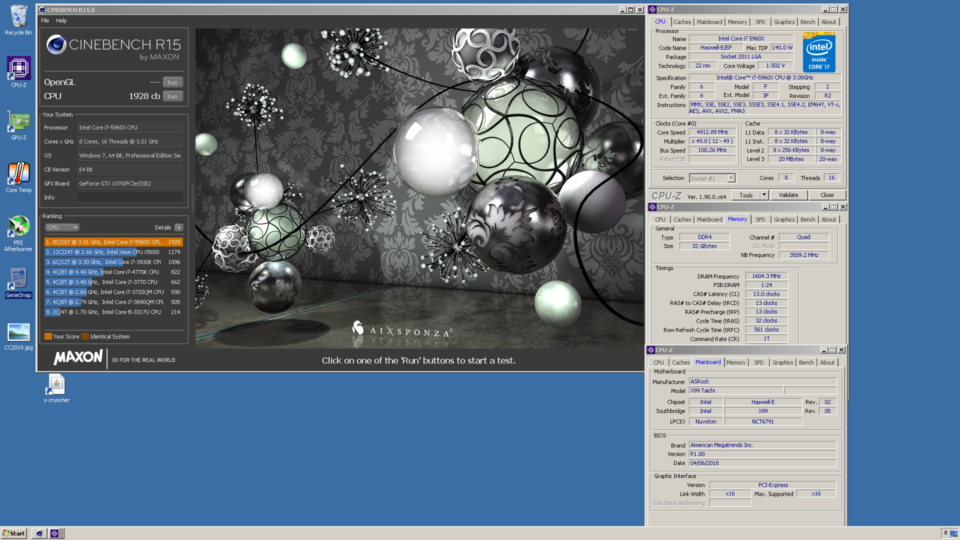Switch to Caches tab in top CPU-Z
The width and height of the screenshot is (960, 540).
[x=682, y=22]
